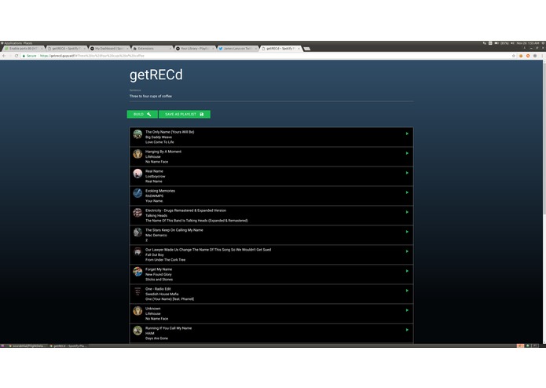Bookmark this page with the star icon
This screenshot has height=388, width=546.
(513, 56)
